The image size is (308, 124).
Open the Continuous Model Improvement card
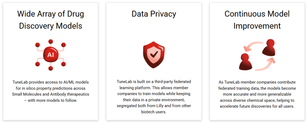257,61
